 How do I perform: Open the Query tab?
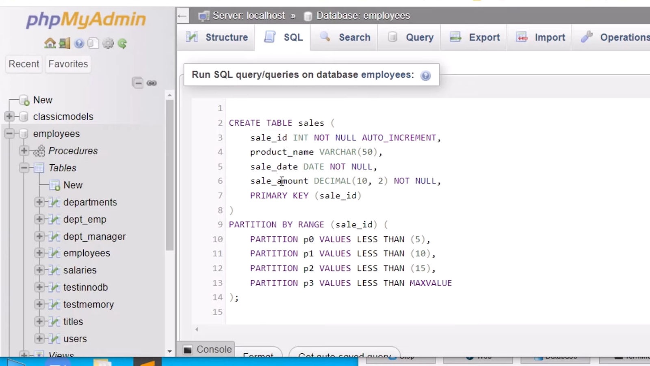click(x=409, y=37)
